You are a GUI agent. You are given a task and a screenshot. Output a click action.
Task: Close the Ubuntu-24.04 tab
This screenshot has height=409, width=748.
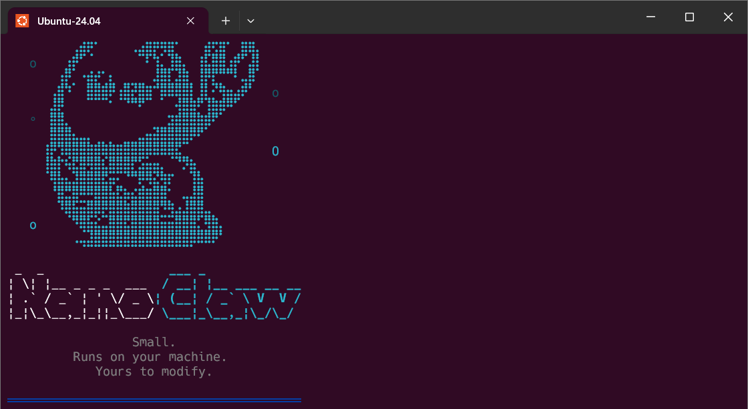point(190,21)
